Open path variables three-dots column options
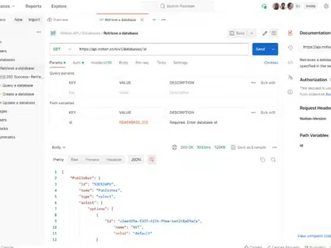The image size is (331, 248). 254,112
